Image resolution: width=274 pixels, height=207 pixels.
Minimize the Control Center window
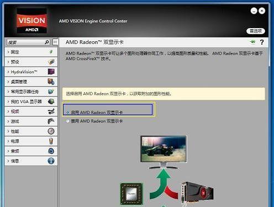click(x=254, y=11)
